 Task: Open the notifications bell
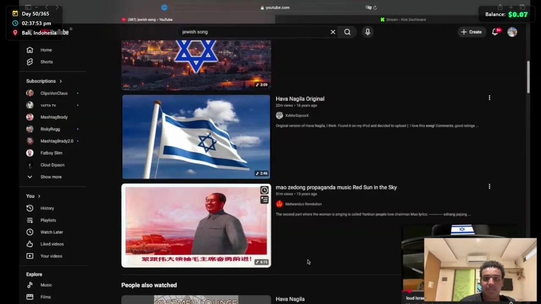(x=495, y=32)
